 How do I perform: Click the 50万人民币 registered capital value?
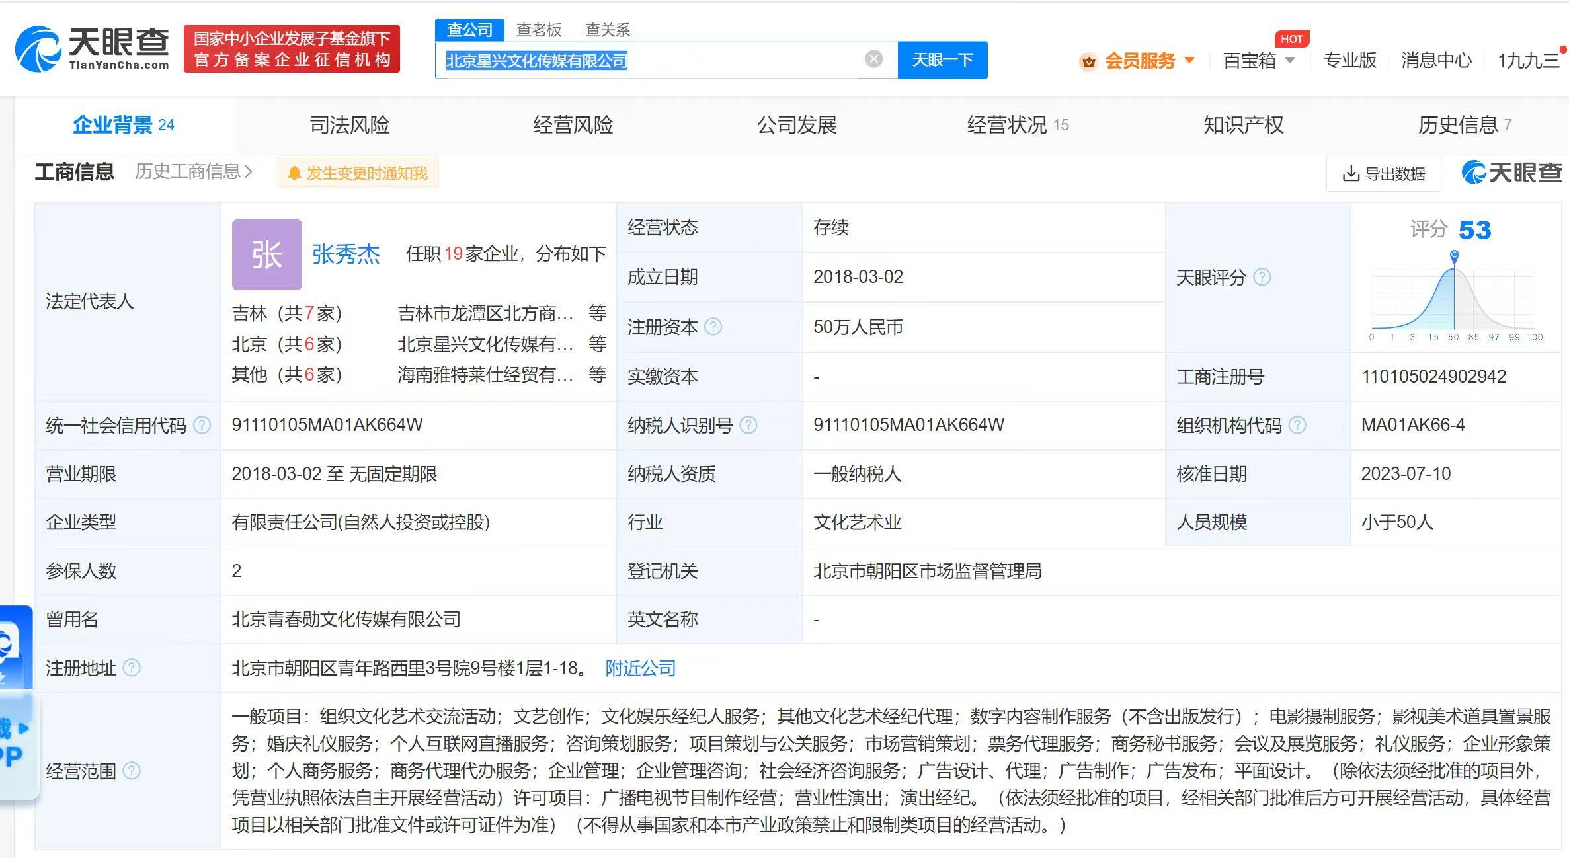858,327
